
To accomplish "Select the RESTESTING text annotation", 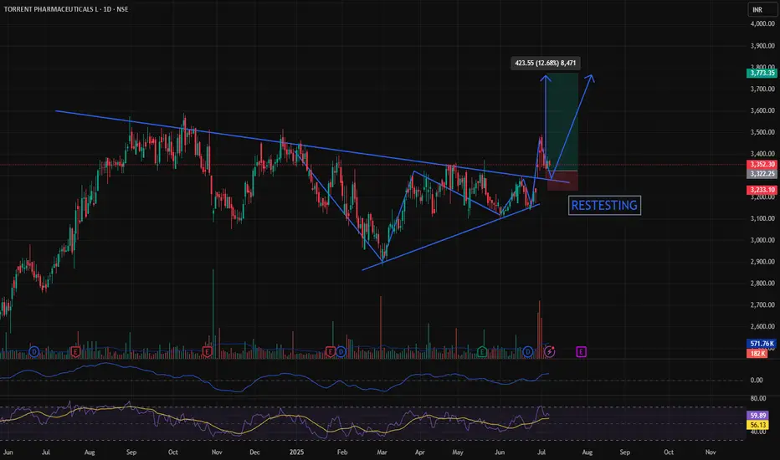I will pyautogui.click(x=604, y=206).
